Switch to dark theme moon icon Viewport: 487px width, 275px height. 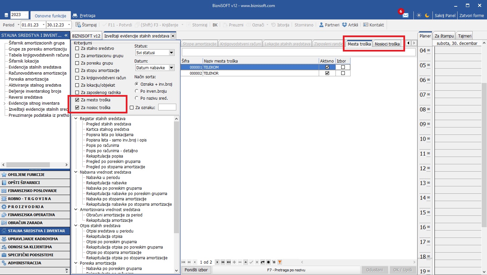pos(427,15)
